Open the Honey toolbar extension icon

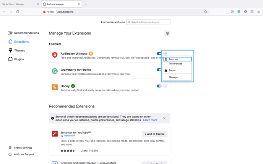pyautogui.click(x=252, y=12)
